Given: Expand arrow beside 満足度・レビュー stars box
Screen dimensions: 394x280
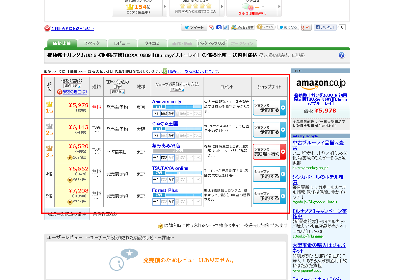Looking at the screenshot, I should (222, 7).
